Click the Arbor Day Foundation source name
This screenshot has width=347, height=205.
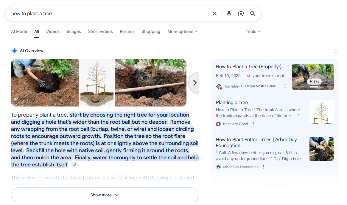pos(240,167)
